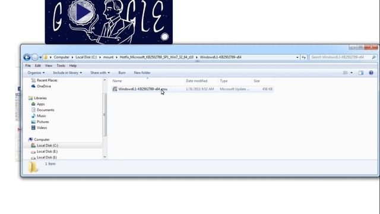
Task: Click the Forward navigation arrow in Explorer
Action: tap(35, 57)
